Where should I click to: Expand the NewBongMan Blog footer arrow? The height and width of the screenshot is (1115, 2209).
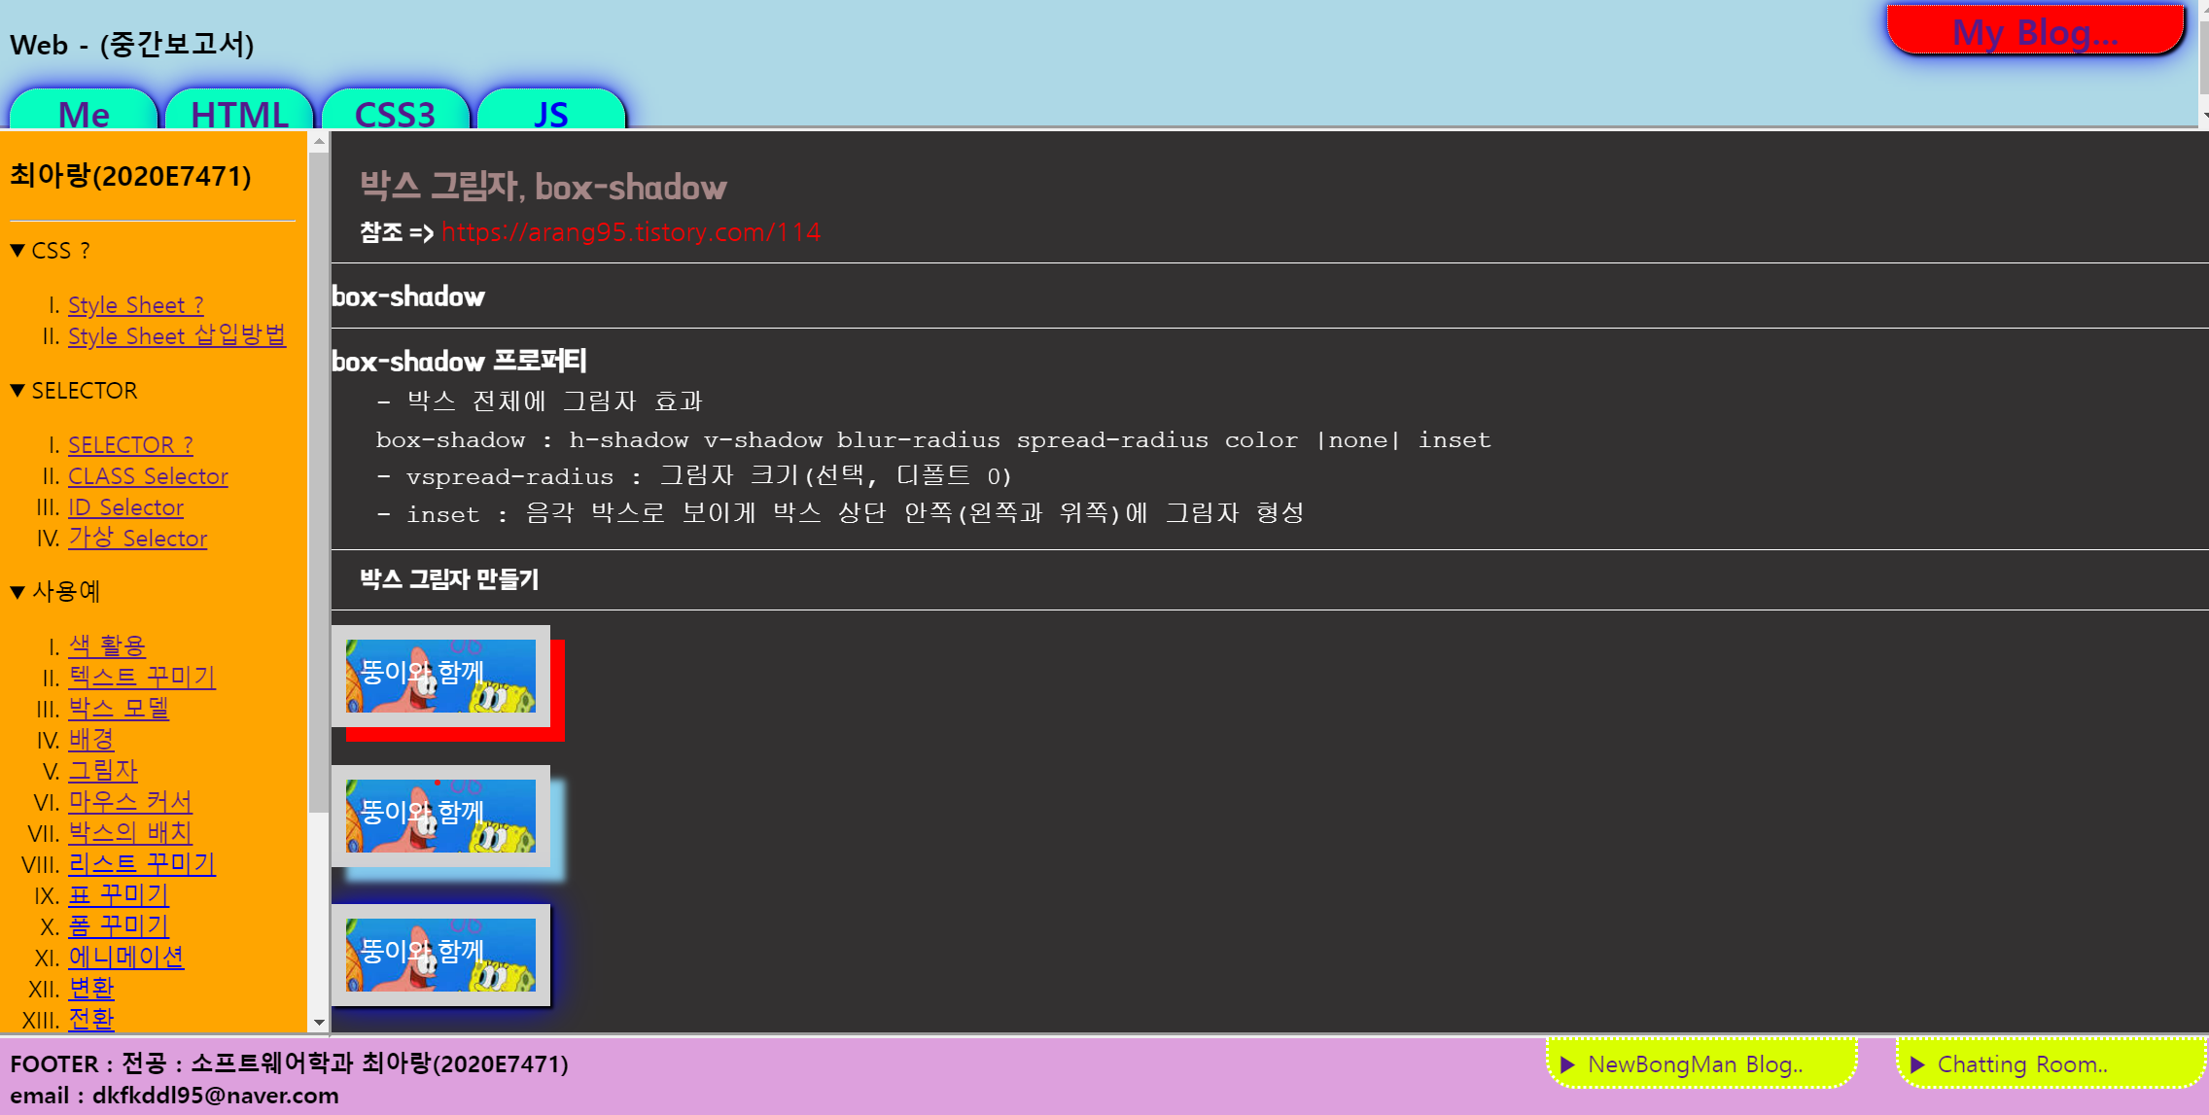(x=1567, y=1064)
